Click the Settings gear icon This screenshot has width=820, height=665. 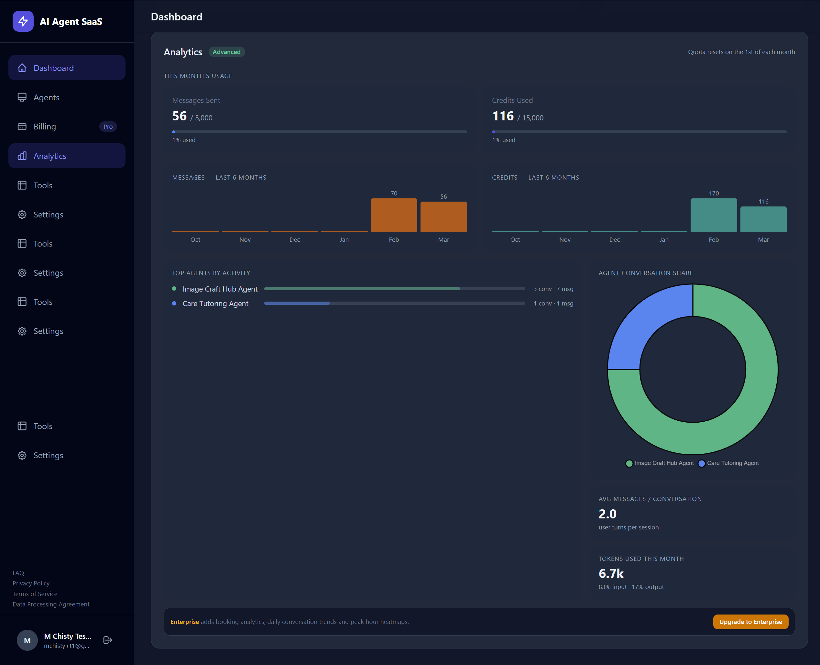click(22, 215)
